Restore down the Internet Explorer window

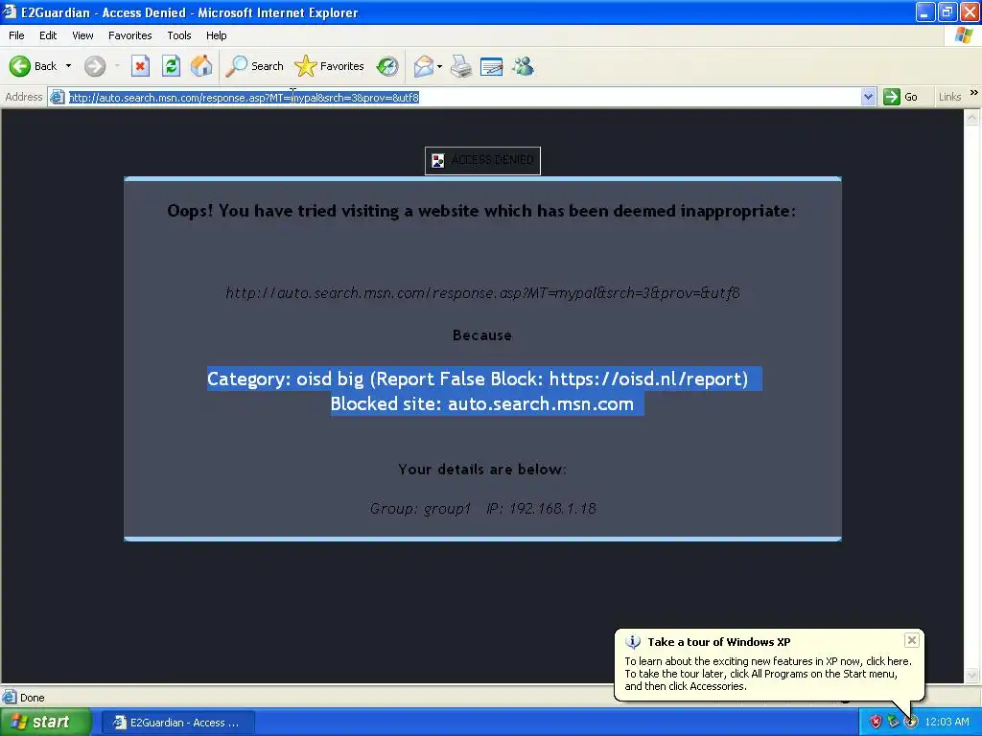[x=947, y=11]
